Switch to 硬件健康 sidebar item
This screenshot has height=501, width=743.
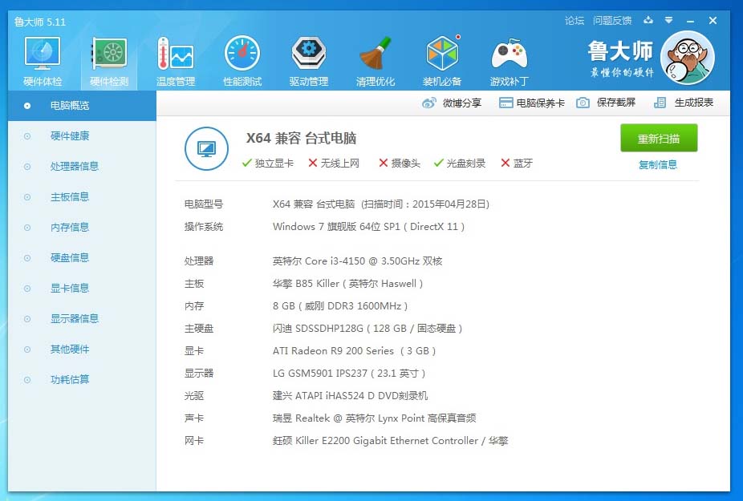click(x=82, y=136)
